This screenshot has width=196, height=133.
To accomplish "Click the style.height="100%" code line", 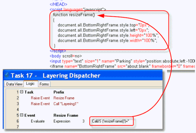I will [108, 35].
